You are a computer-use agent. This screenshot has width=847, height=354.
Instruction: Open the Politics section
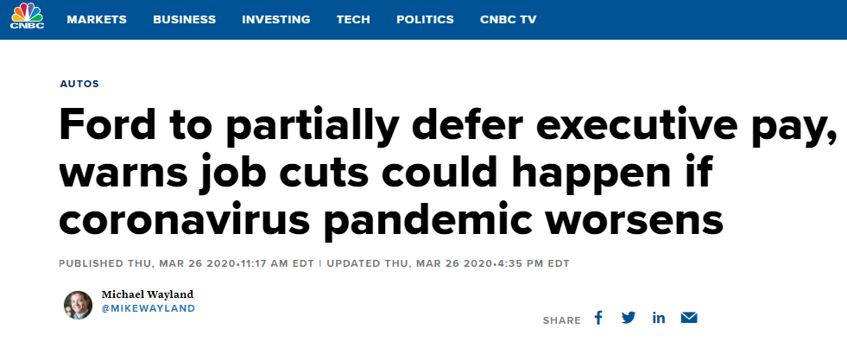pos(425,20)
